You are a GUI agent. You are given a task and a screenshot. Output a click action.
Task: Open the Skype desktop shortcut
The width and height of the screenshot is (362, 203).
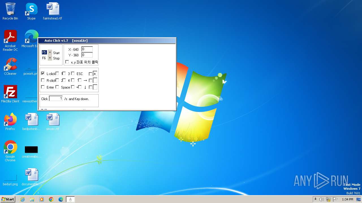31,11
